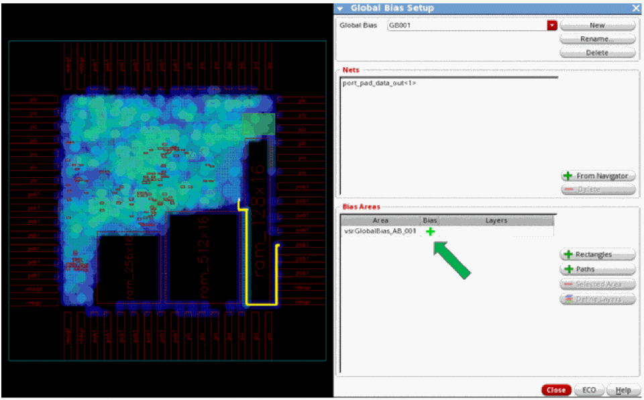Open the Global Bias dropdown arrow
This screenshot has height=400, width=644.
point(552,26)
